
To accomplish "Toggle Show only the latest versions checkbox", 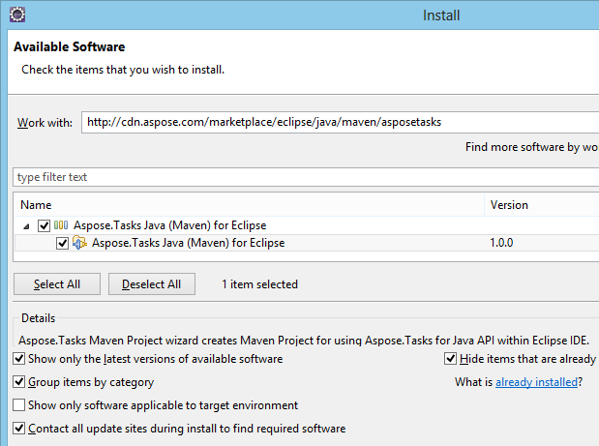I will click(x=20, y=359).
